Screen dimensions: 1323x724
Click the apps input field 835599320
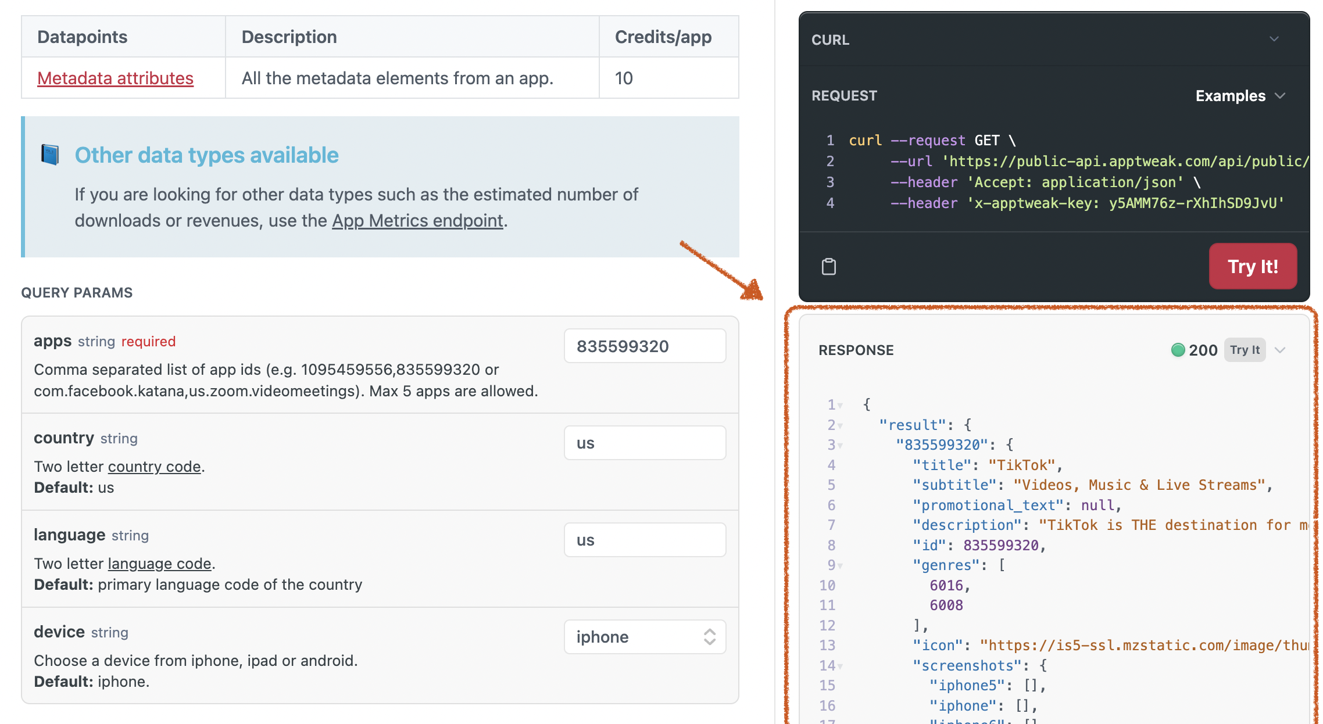645,346
